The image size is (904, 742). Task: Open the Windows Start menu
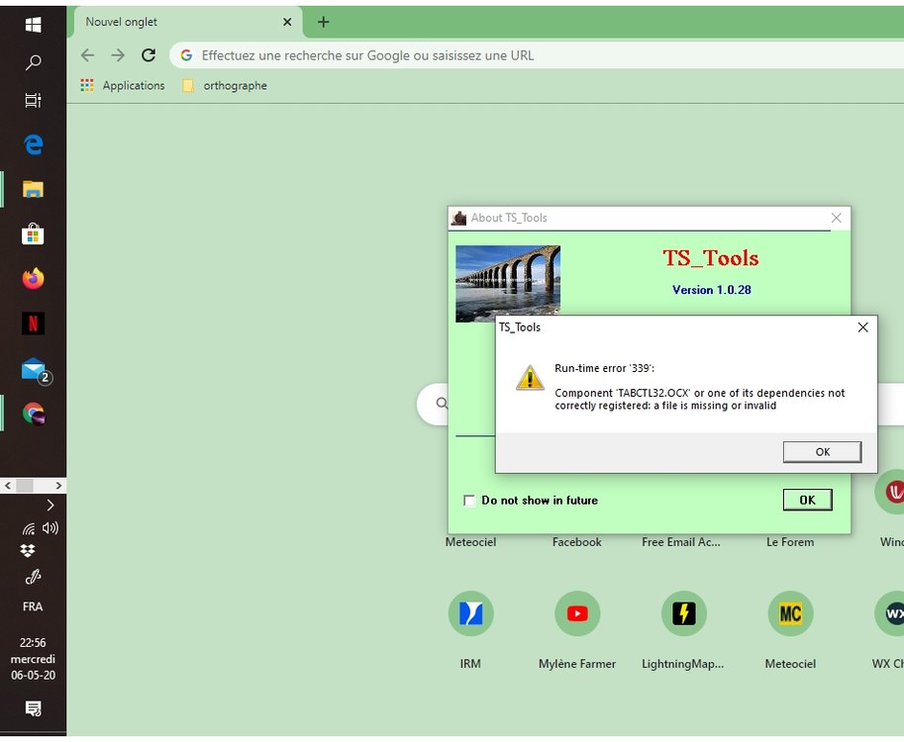click(x=33, y=24)
